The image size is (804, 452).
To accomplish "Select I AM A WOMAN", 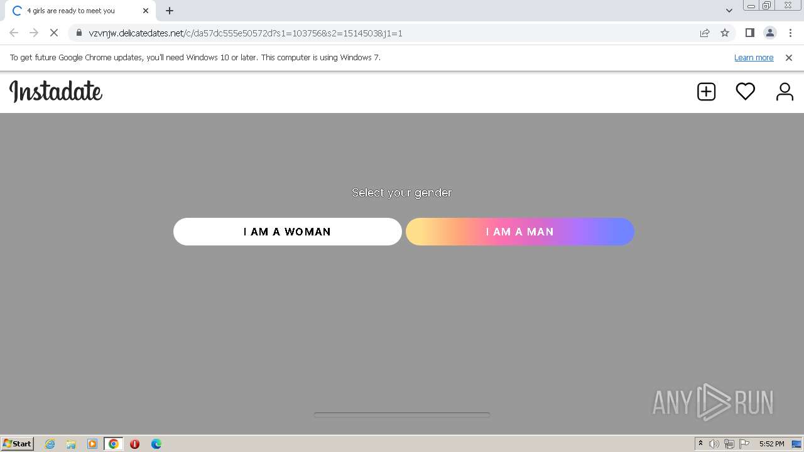I will [x=287, y=232].
